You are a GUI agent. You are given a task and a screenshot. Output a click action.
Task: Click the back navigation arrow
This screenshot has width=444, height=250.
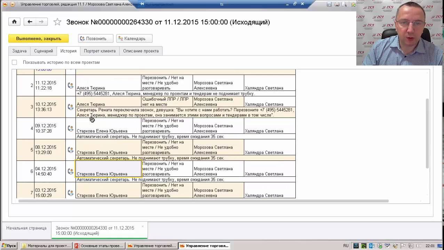tap(30, 22)
